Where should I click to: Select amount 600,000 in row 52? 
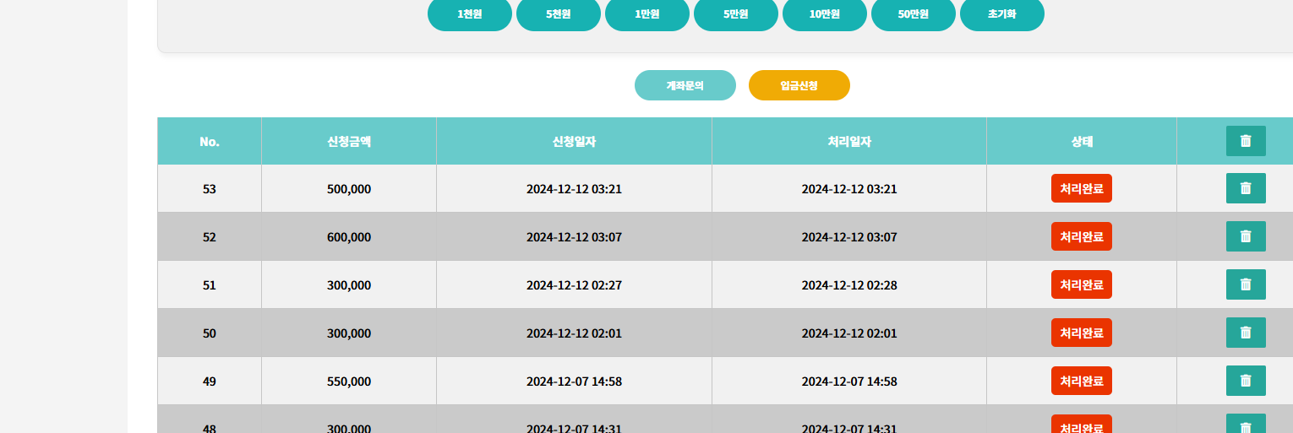tap(349, 237)
